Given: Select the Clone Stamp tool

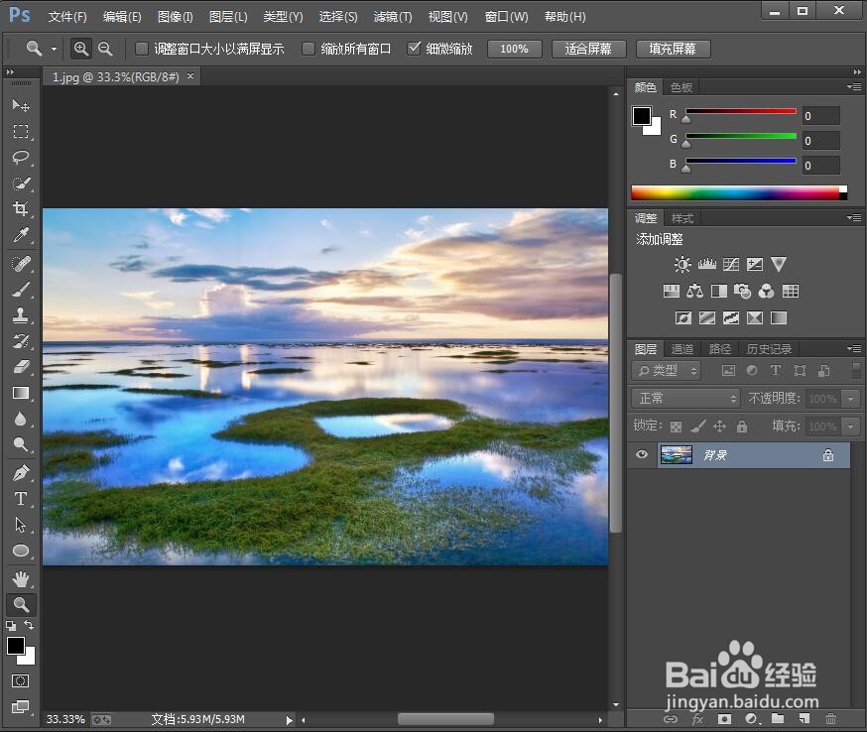Looking at the screenshot, I should pyautogui.click(x=21, y=315).
